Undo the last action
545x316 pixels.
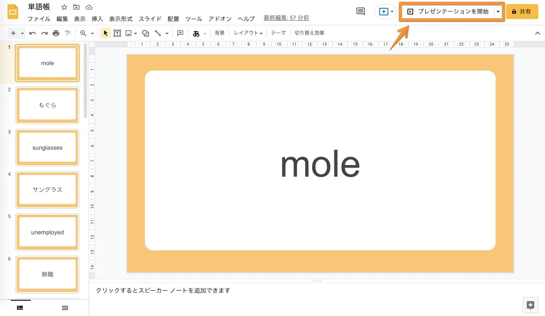pos(33,33)
